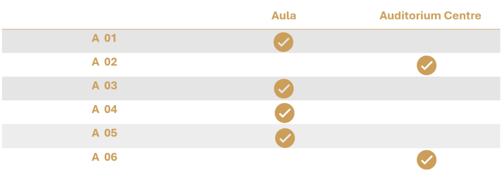Image resolution: width=503 pixels, height=177 pixels.
Task: Click empty Auditorium Centre cell in row A 05
Action: (x=426, y=136)
